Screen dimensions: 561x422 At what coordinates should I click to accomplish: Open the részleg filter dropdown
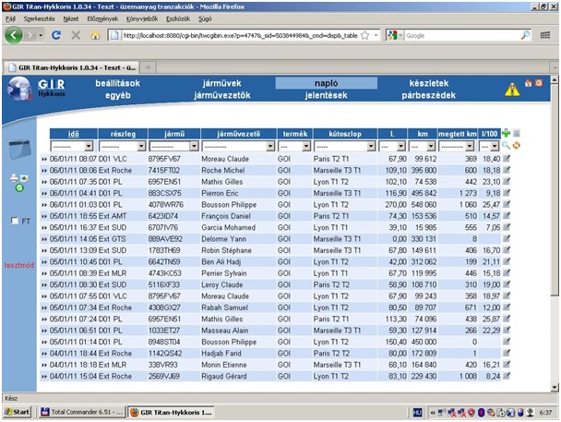coord(141,146)
